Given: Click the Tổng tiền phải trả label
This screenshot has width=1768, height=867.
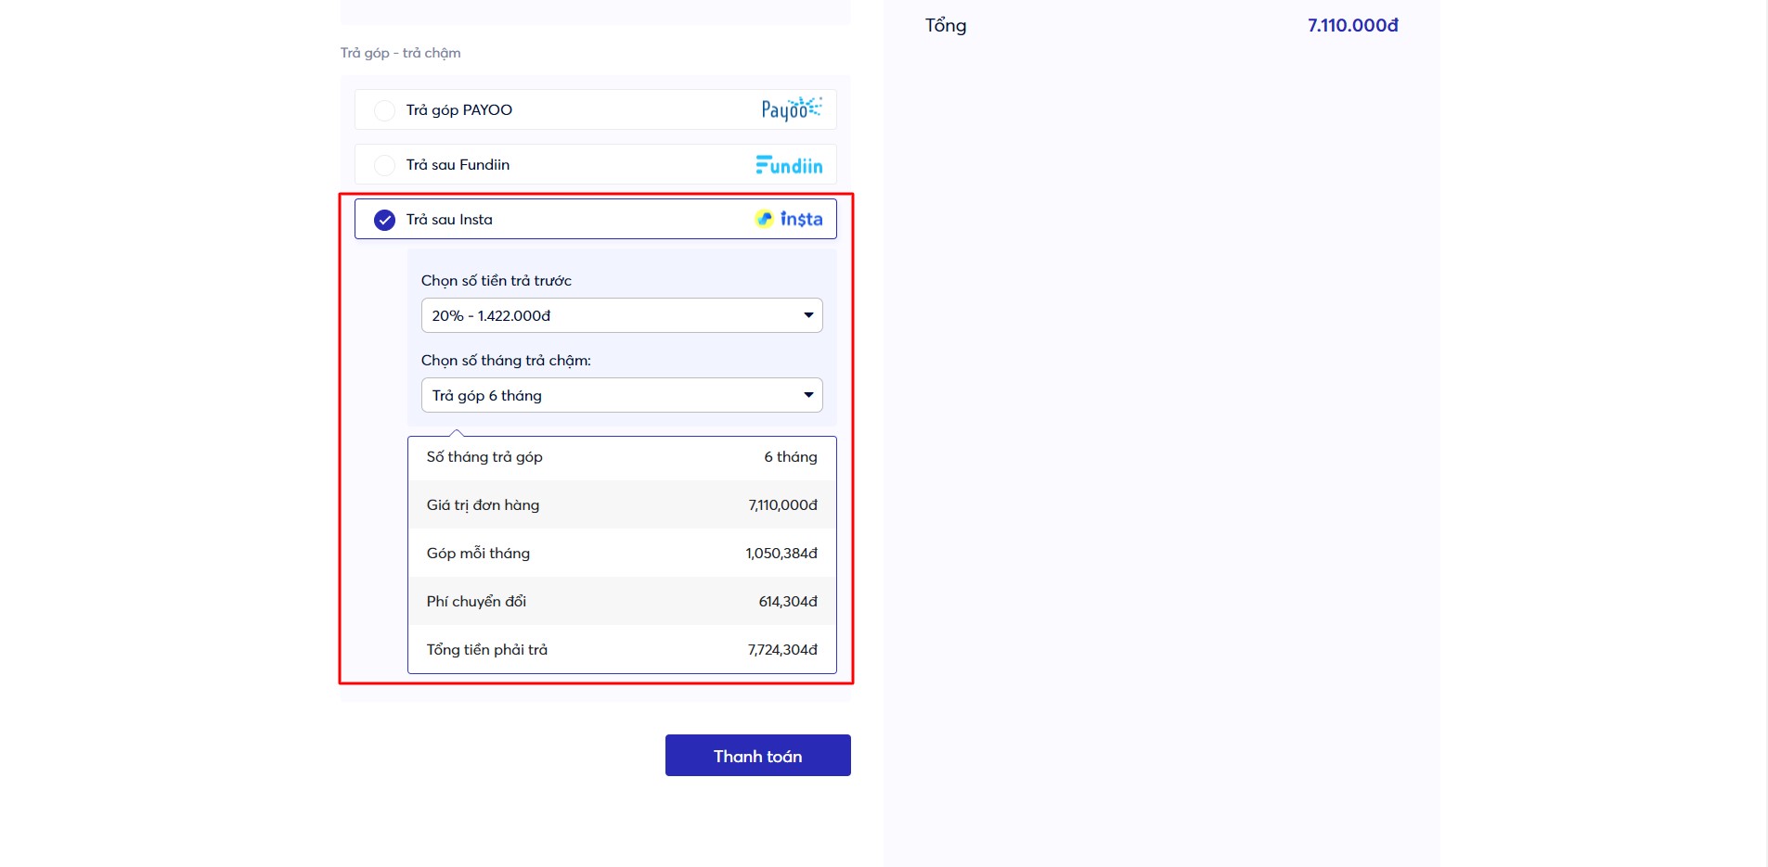Looking at the screenshot, I should coord(487,650).
